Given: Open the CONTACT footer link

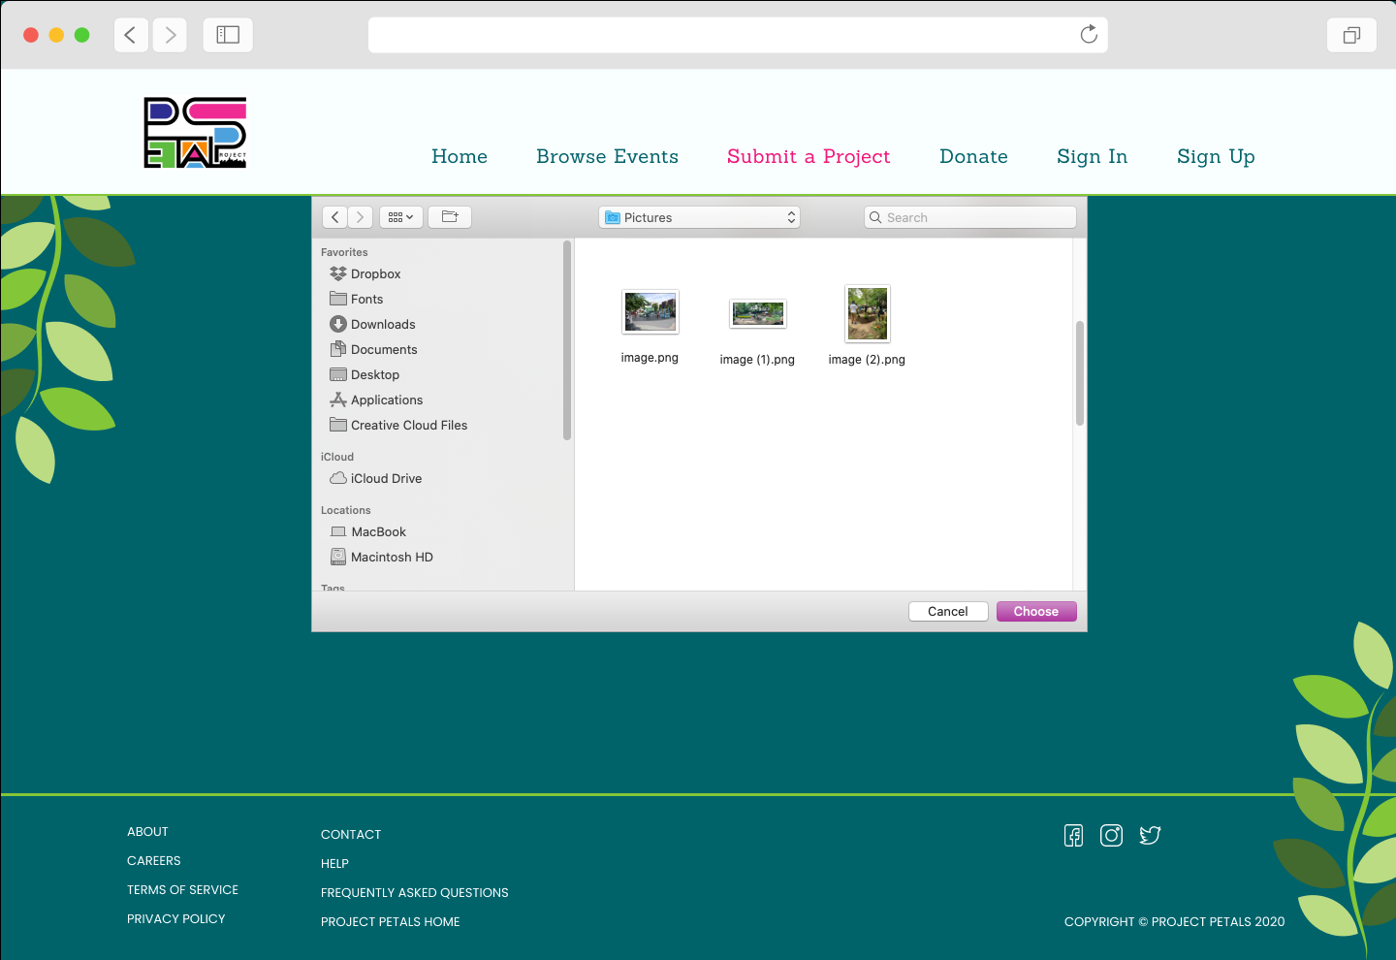Looking at the screenshot, I should pos(351,835).
